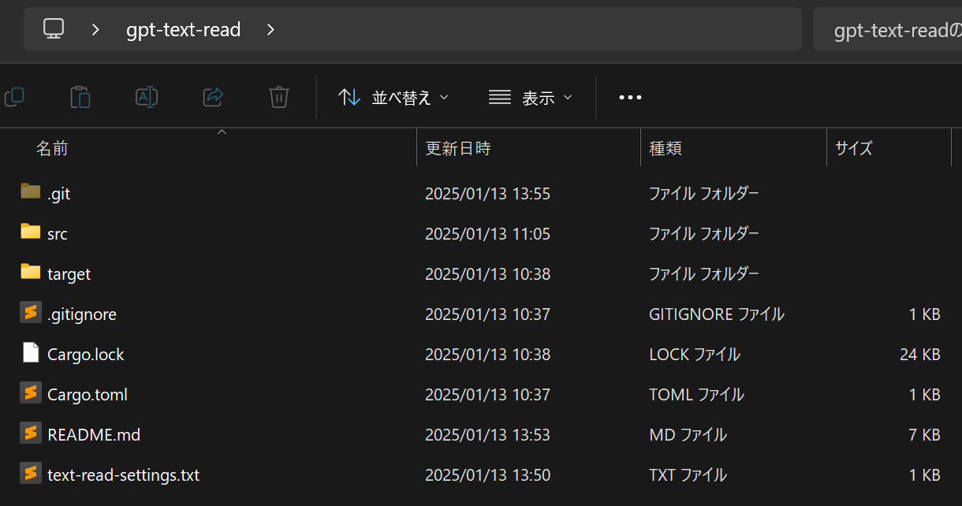962x506 pixels.
Task: Click the README.md file icon
Action: [31, 433]
